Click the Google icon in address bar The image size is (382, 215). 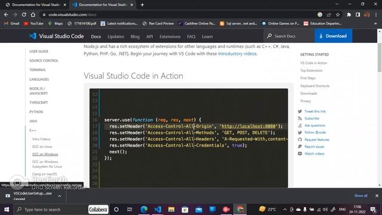[320, 14]
